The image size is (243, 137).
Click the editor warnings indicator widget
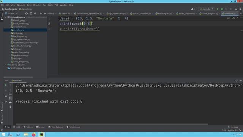231,18
